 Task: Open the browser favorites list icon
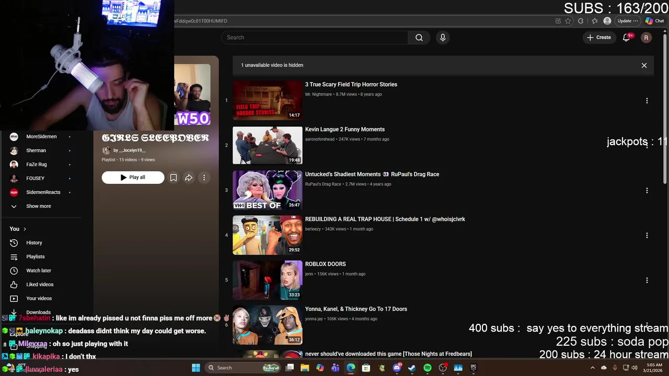(x=595, y=21)
